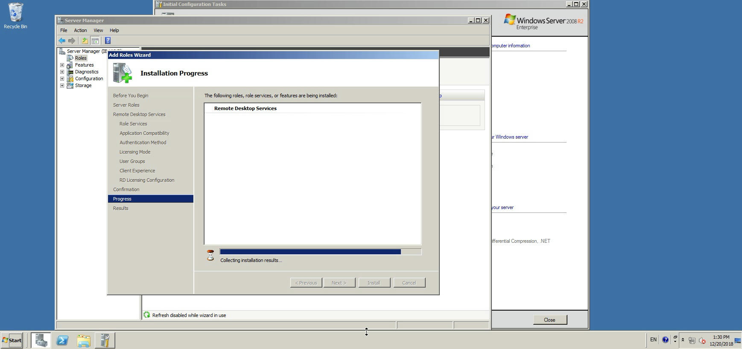Click the Configuration node icon in the tree
This screenshot has width=742, height=349.
(x=70, y=79)
